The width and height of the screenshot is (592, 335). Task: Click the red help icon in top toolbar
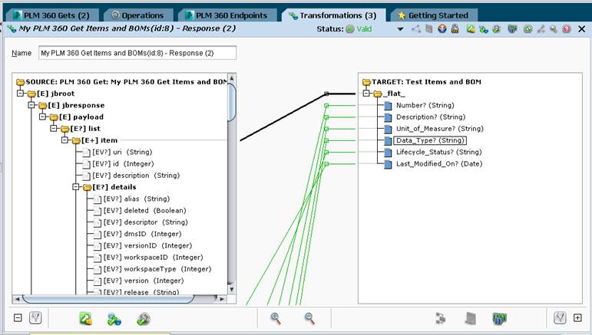click(x=567, y=29)
